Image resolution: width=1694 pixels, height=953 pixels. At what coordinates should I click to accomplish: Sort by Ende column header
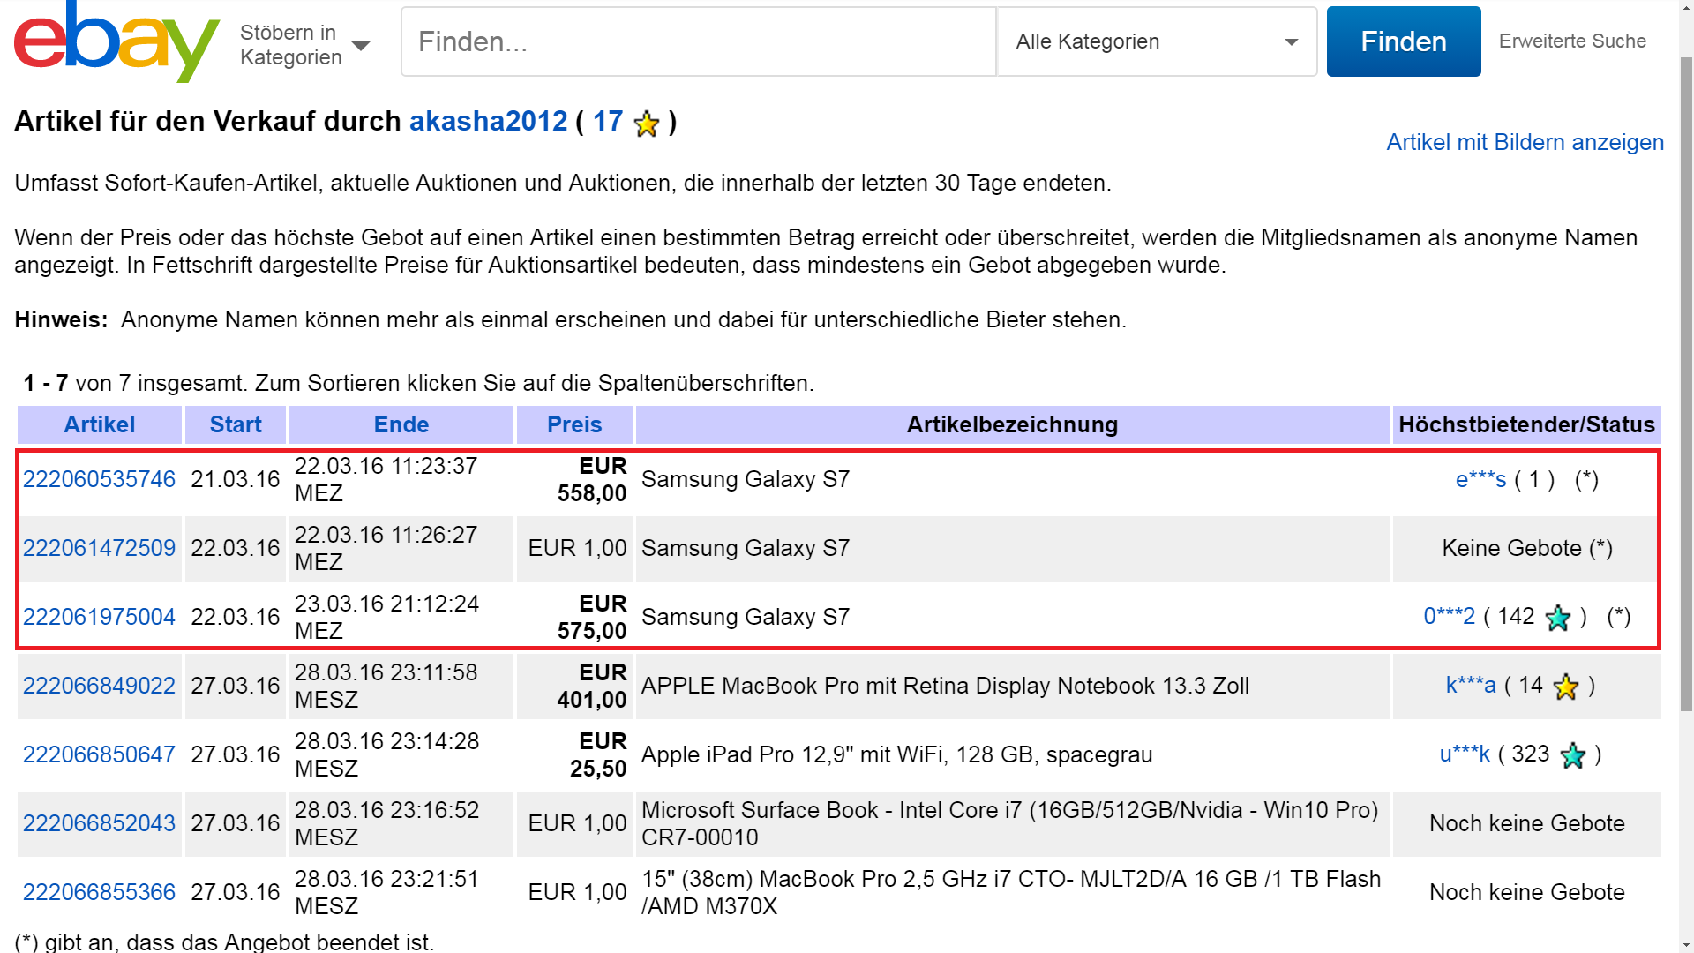[401, 424]
